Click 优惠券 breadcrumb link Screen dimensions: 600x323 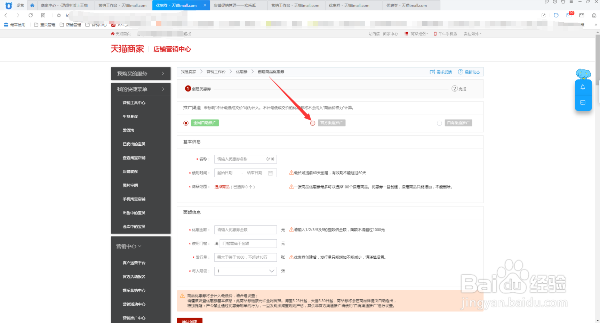click(242, 72)
